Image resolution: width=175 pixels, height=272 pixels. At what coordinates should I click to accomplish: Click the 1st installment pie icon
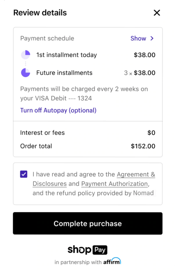(26, 55)
